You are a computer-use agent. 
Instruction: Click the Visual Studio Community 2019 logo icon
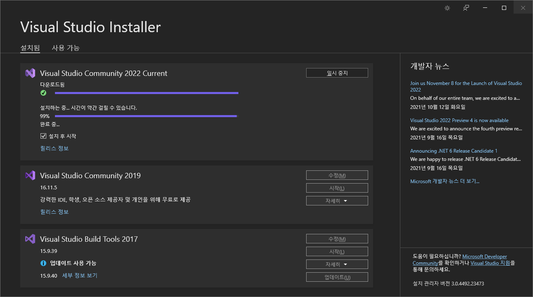(30, 175)
